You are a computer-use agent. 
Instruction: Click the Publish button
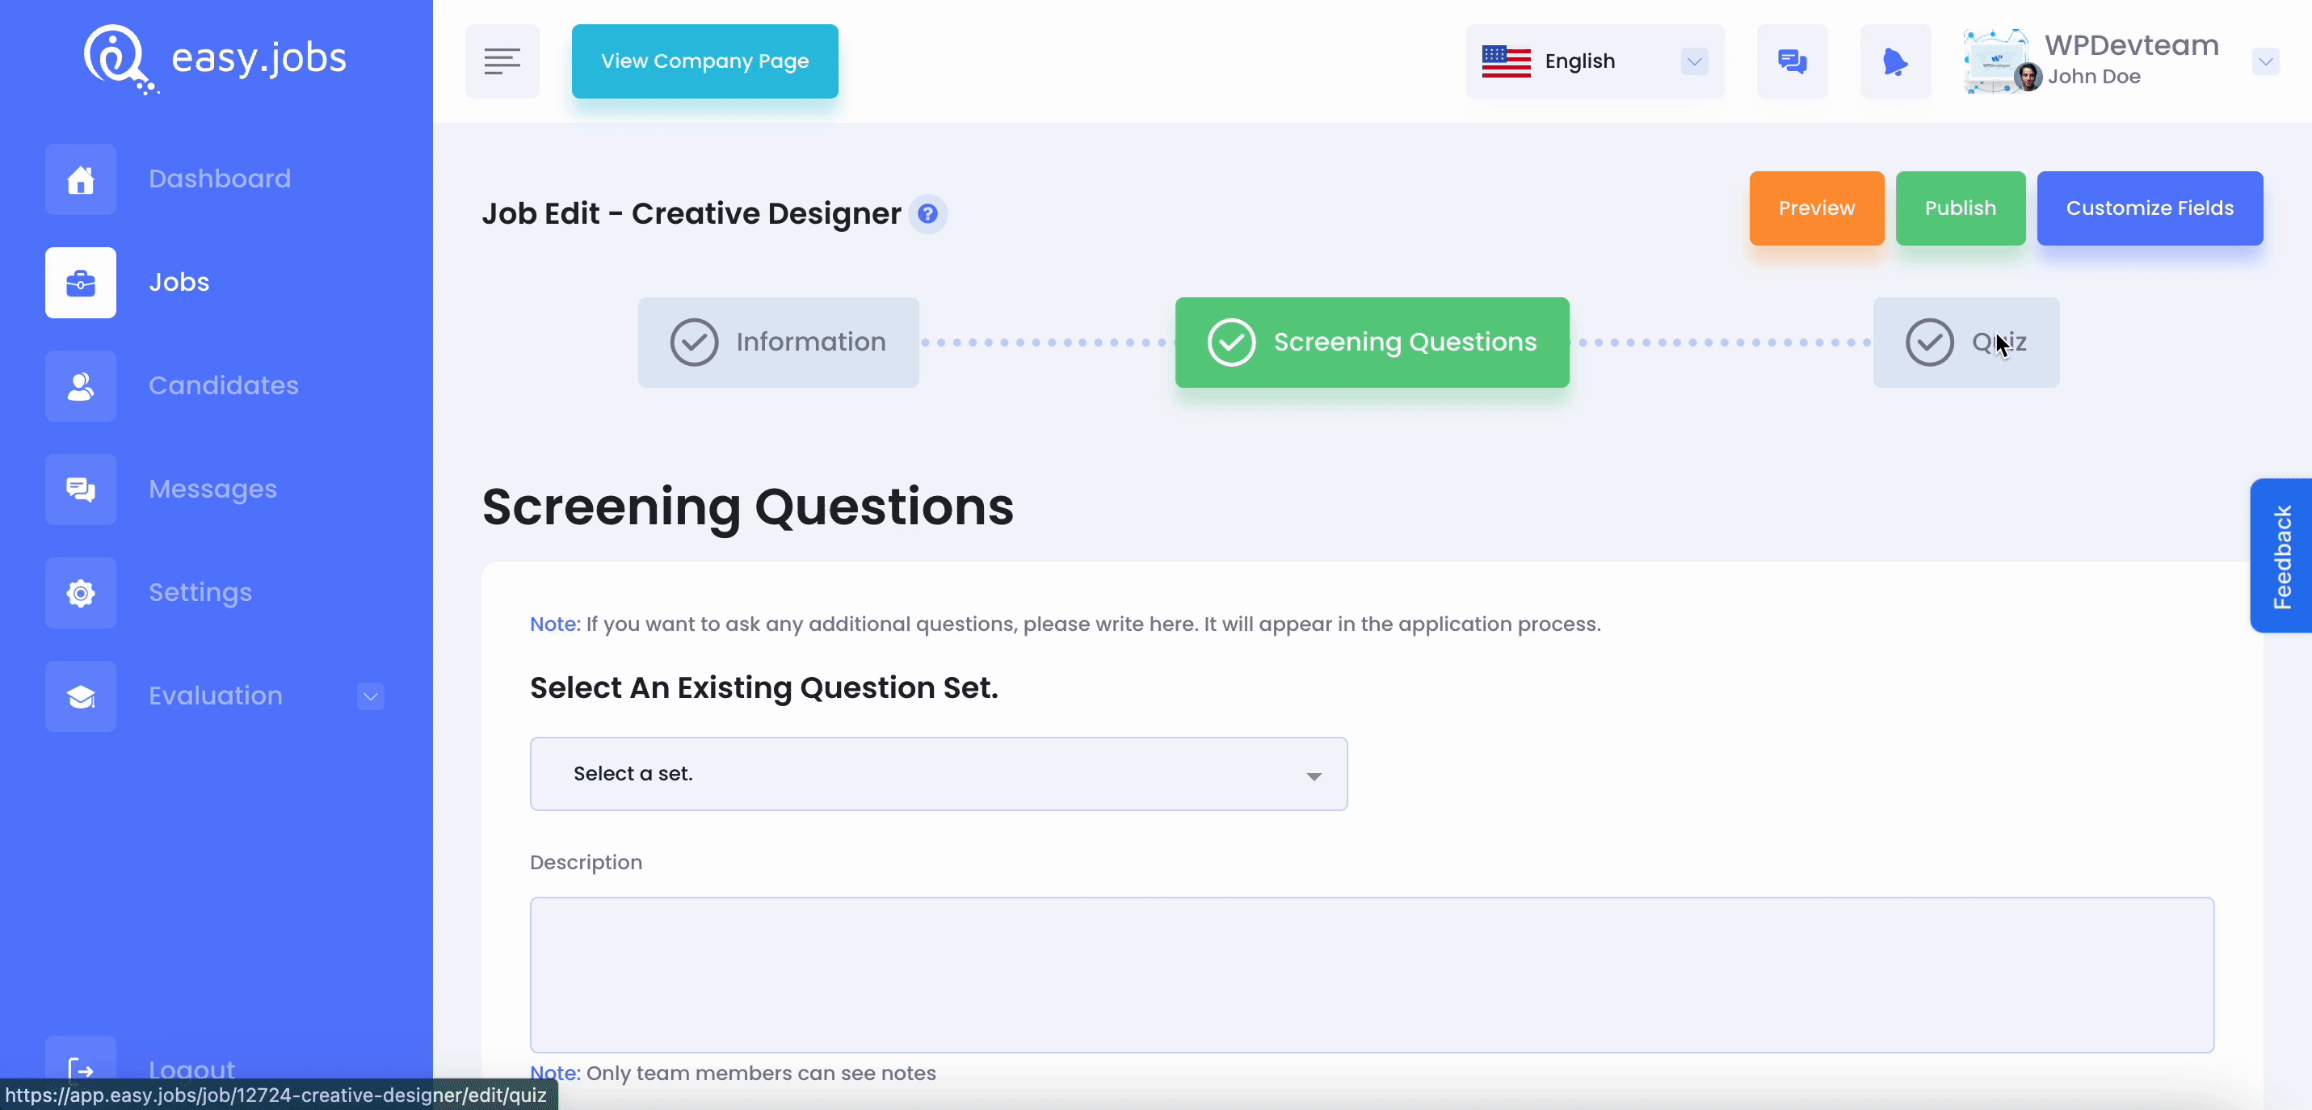pyautogui.click(x=1960, y=208)
